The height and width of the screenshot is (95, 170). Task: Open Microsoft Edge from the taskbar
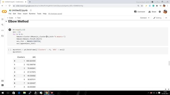tap(19, 93)
